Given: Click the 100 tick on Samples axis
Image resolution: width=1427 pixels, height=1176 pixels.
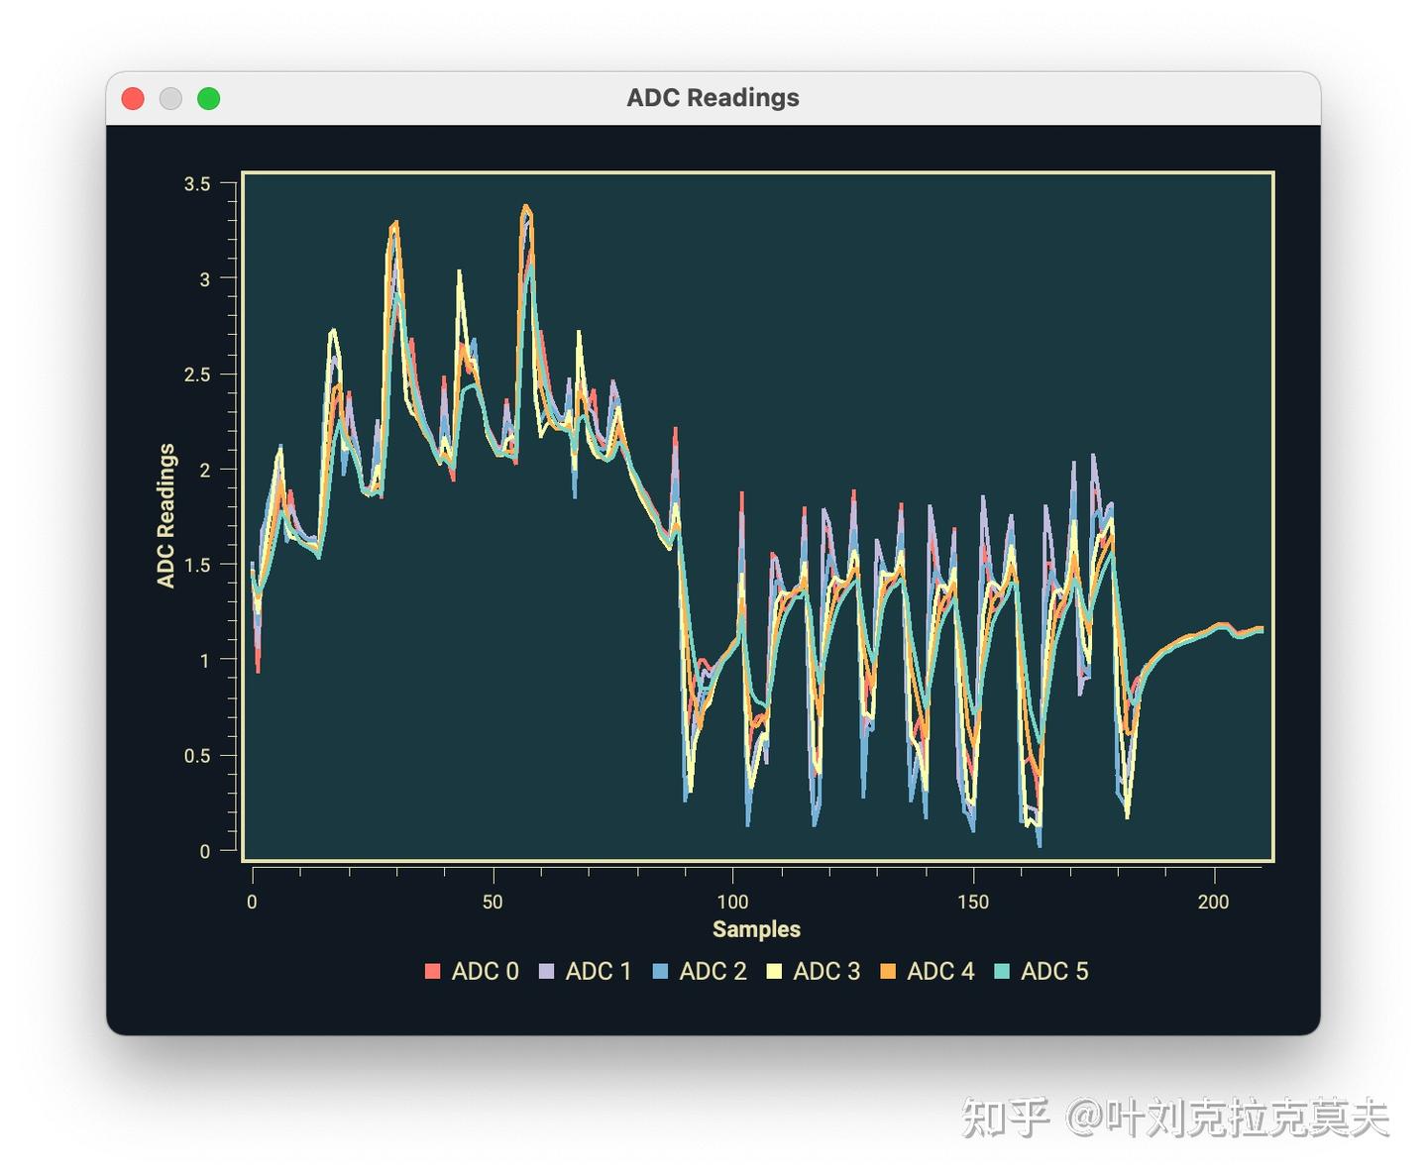Looking at the screenshot, I should coord(732,902).
